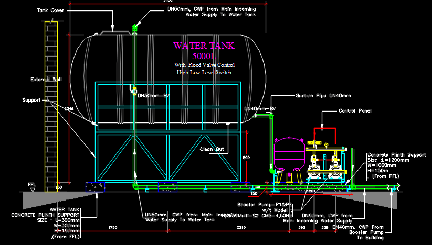Click the DN50mm-BV valve symbol

click(x=134, y=91)
